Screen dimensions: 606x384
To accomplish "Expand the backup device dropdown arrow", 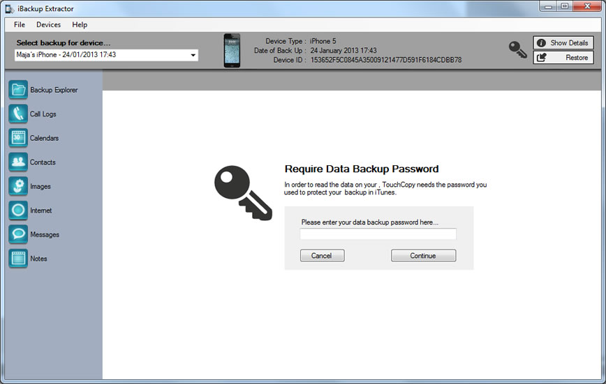I will [x=193, y=55].
